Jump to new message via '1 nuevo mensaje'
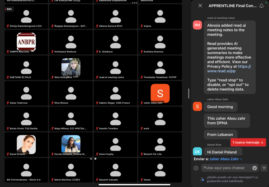269x187 pixels. coord(248,142)
